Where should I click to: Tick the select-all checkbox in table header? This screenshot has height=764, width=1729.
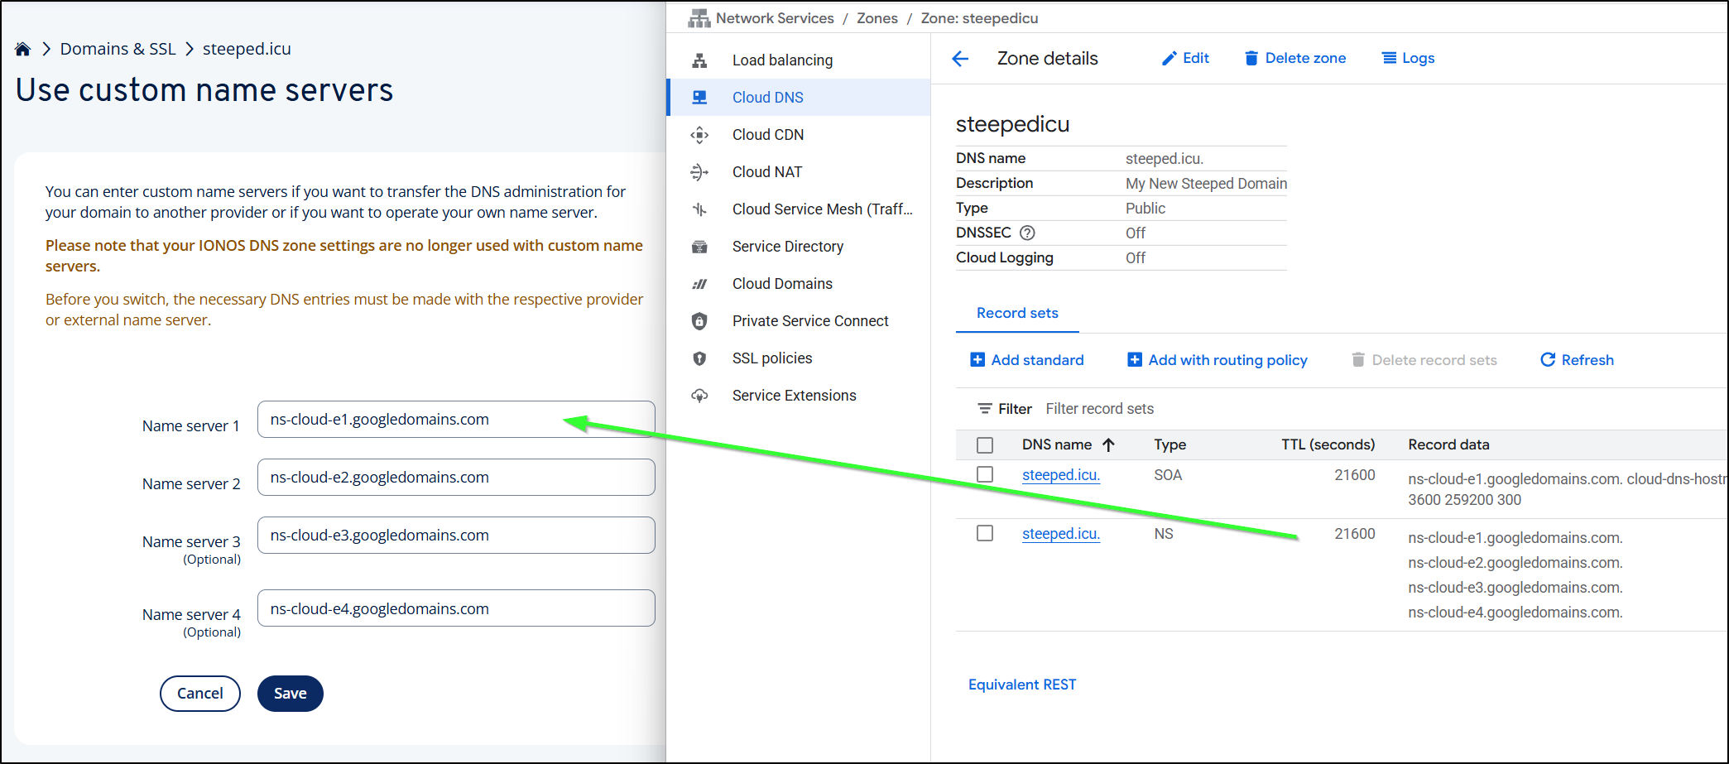pos(985,445)
